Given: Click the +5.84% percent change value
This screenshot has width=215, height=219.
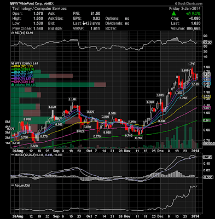Looking at the screenshot, I should 193,14.
